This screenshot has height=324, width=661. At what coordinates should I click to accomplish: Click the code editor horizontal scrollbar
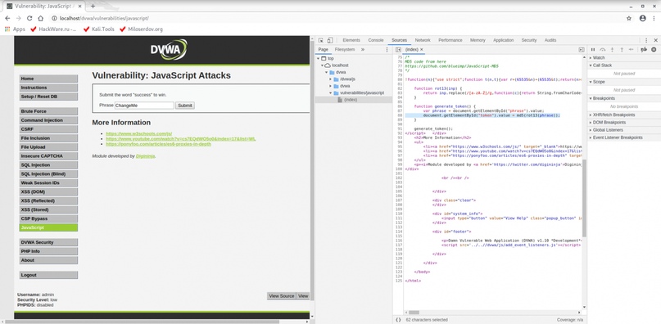coord(414,313)
